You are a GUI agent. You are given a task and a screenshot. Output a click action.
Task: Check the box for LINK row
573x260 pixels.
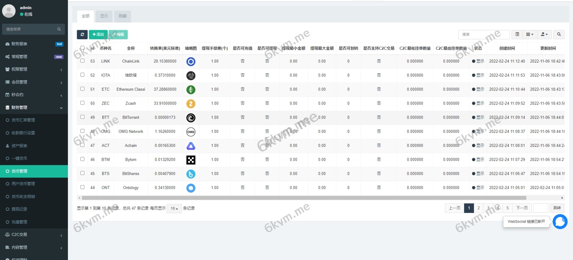[83, 61]
